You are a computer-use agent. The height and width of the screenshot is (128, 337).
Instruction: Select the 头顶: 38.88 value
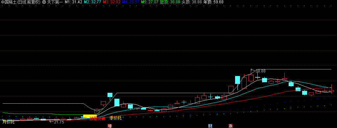192,2
